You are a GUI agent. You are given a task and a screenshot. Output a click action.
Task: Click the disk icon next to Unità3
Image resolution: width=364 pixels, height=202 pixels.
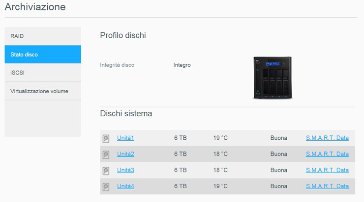click(106, 171)
